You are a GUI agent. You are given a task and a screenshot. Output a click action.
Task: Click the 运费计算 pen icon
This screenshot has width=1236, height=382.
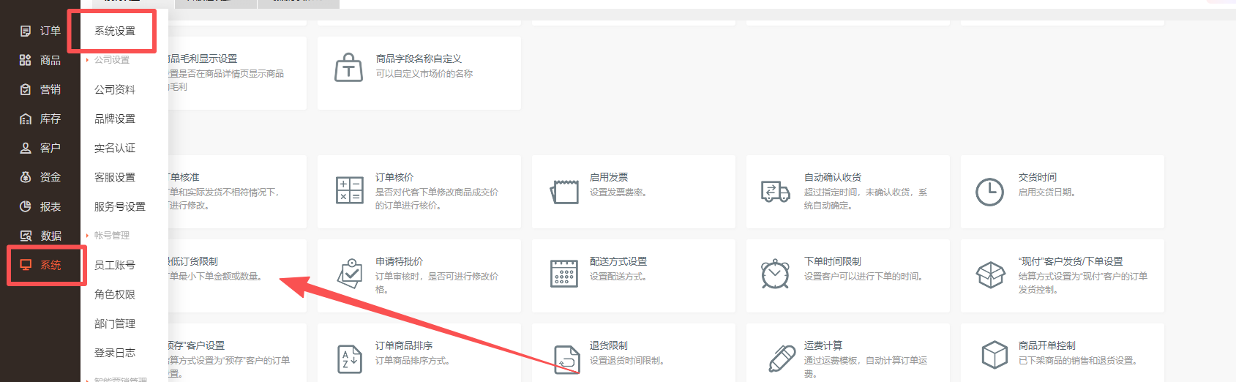pos(782,359)
